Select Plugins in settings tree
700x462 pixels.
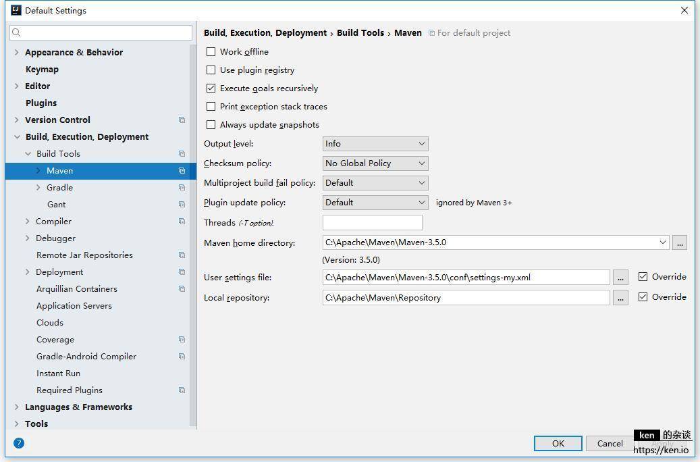(x=41, y=103)
